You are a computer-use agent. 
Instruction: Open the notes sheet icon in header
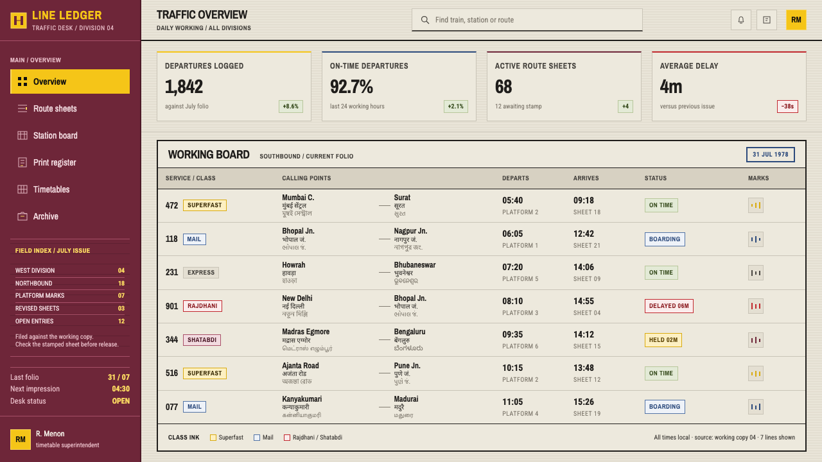767,20
